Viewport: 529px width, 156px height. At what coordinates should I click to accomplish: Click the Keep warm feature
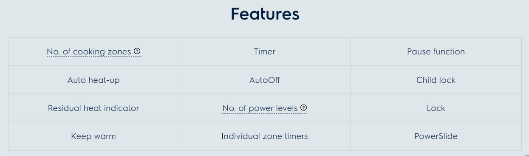93,136
